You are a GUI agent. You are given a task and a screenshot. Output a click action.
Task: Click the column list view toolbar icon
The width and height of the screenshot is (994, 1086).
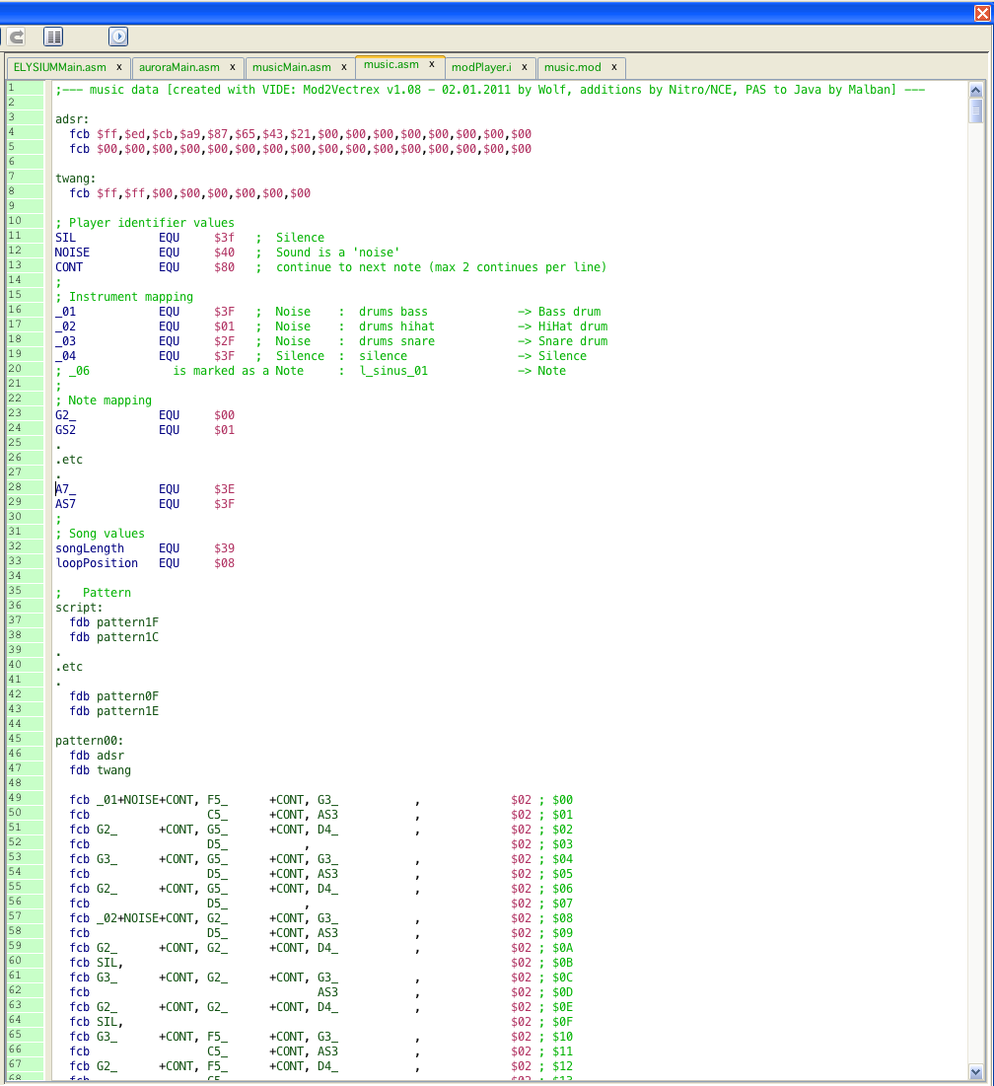click(53, 36)
